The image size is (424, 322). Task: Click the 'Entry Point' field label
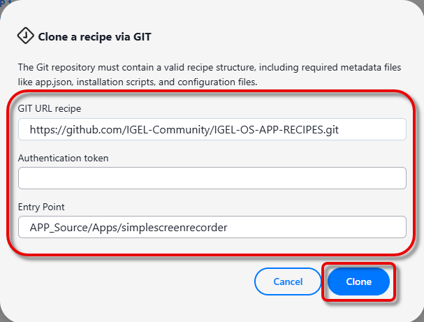41,207
